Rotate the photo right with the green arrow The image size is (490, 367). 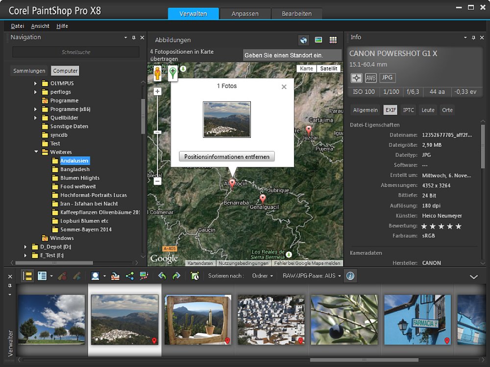pos(176,276)
